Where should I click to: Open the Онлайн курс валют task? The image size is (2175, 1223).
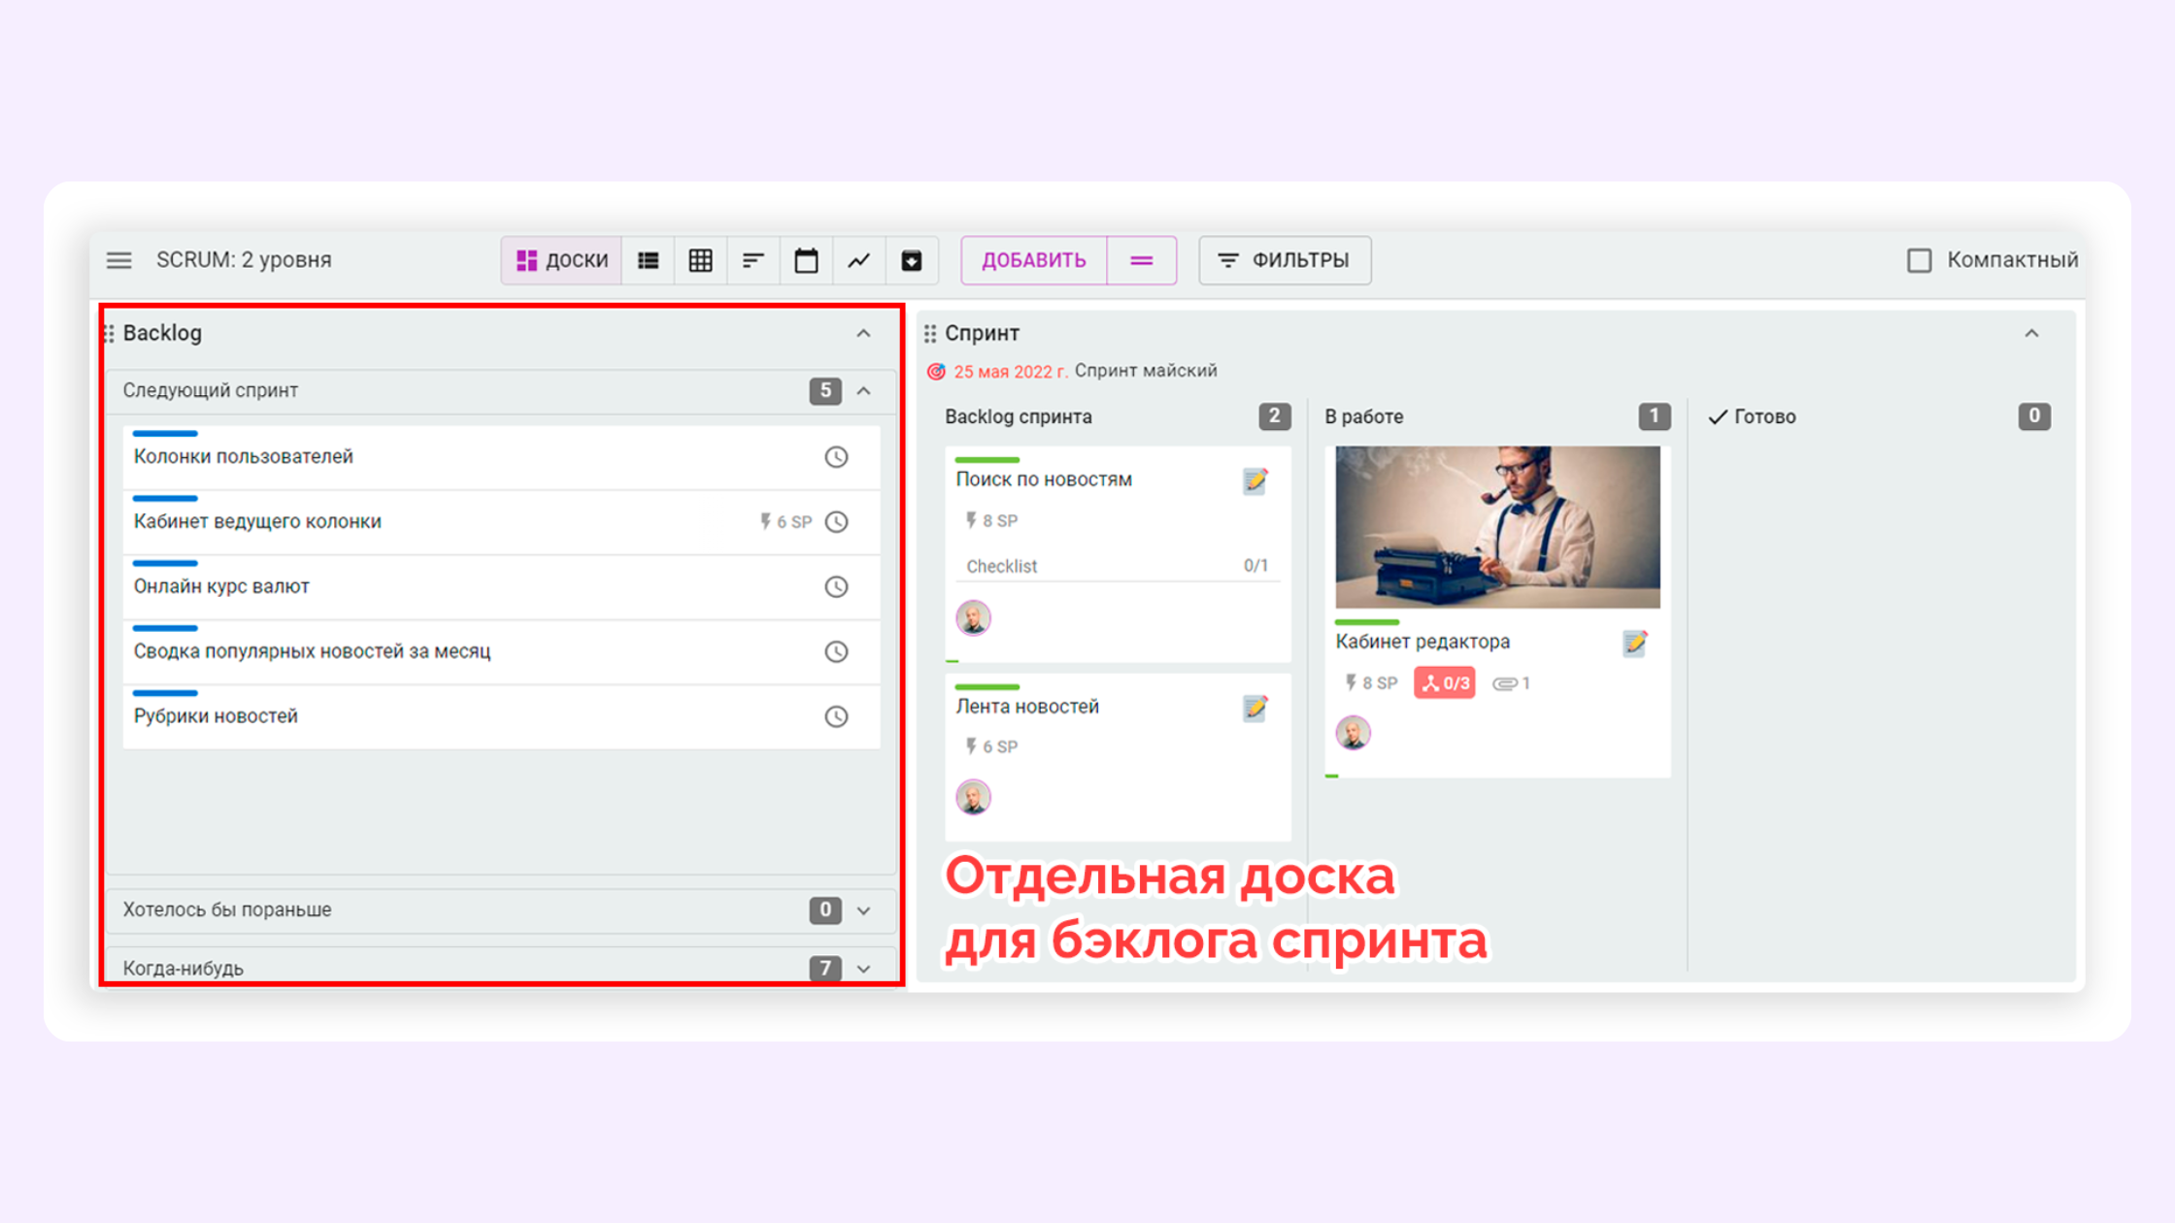tap(221, 586)
